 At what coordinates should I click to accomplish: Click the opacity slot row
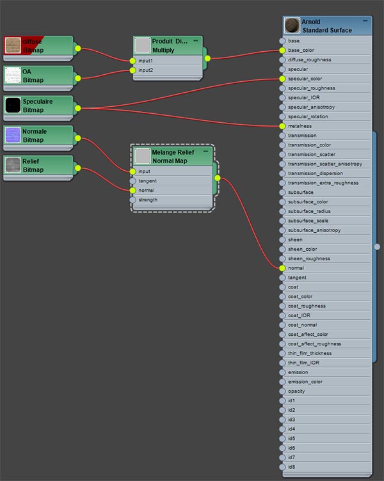coord(326,391)
